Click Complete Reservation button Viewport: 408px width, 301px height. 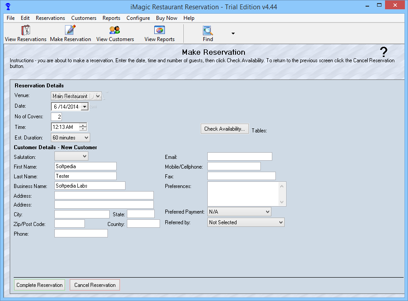click(39, 285)
